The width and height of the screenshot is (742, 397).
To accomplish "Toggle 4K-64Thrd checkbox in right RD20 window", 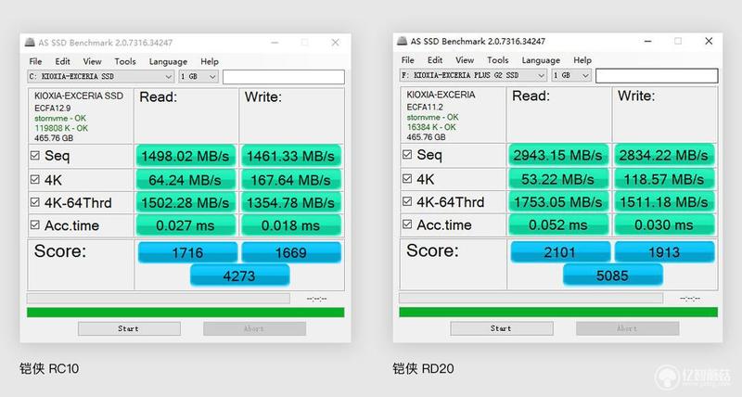I will [x=407, y=201].
